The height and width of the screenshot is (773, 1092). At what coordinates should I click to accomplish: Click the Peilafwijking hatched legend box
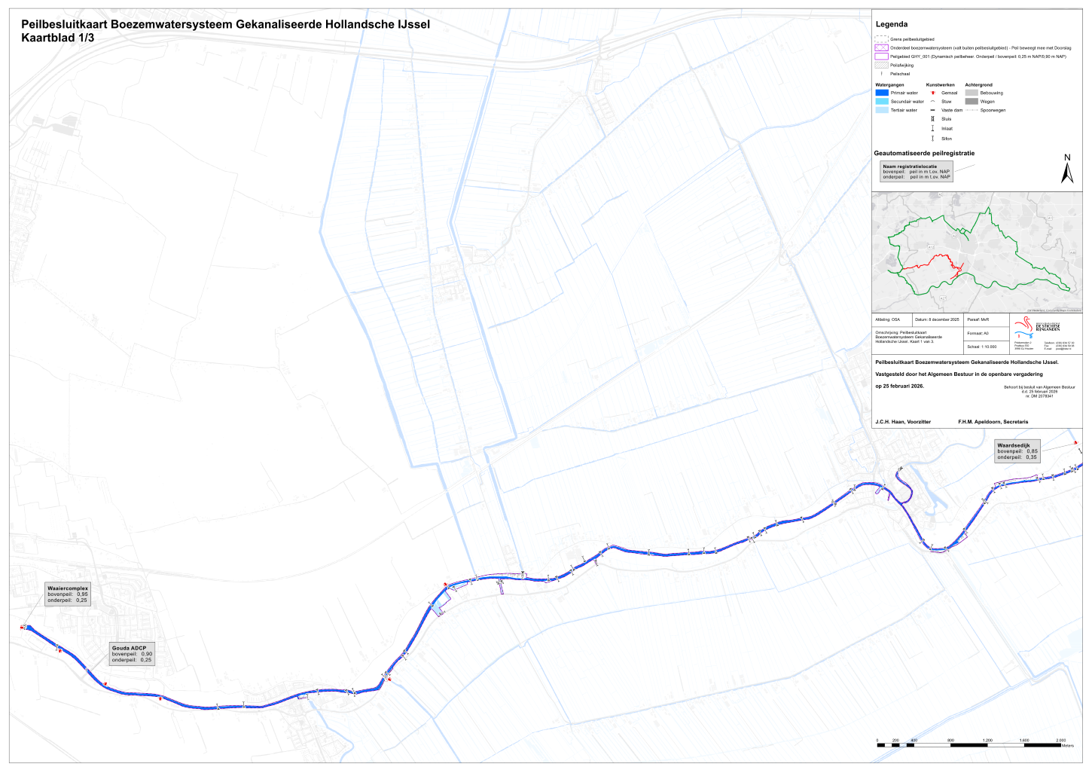click(881, 66)
